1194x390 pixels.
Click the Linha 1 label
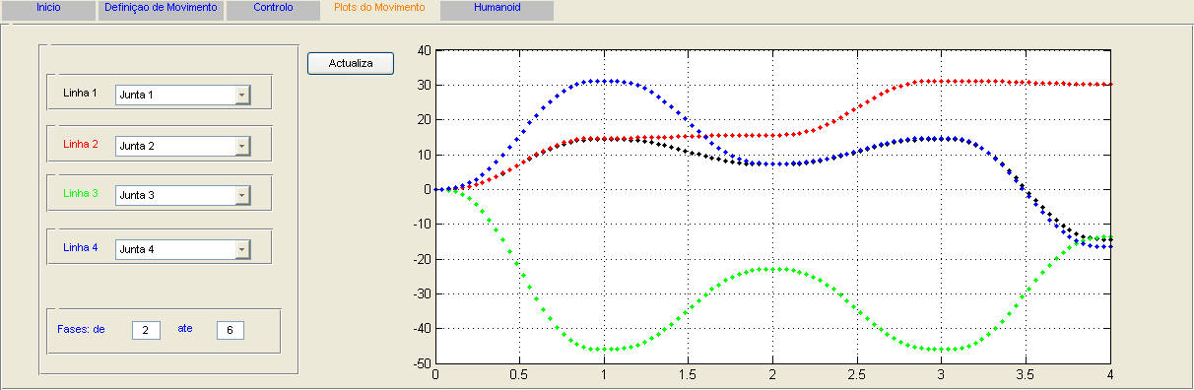81,93
